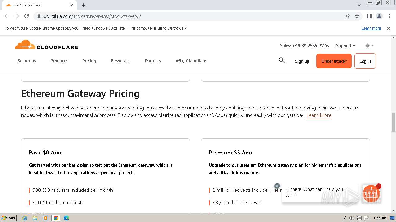
Task: Dismiss the chat greeting bubble
Action: pyautogui.click(x=277, y=186)
